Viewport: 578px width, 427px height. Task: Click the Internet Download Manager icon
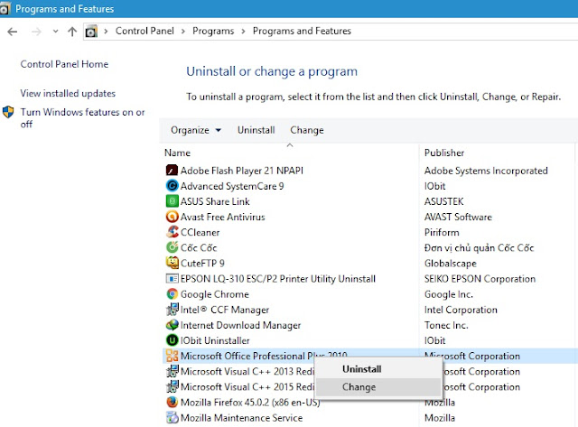tap(172, 325)
